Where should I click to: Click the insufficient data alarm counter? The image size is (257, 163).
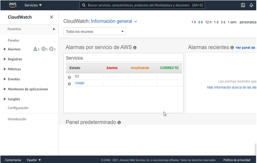coord(52,49)
